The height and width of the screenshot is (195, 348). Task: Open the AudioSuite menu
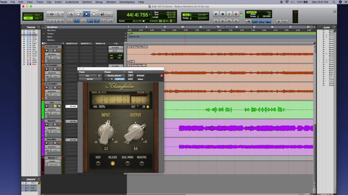tap(72, 2)
